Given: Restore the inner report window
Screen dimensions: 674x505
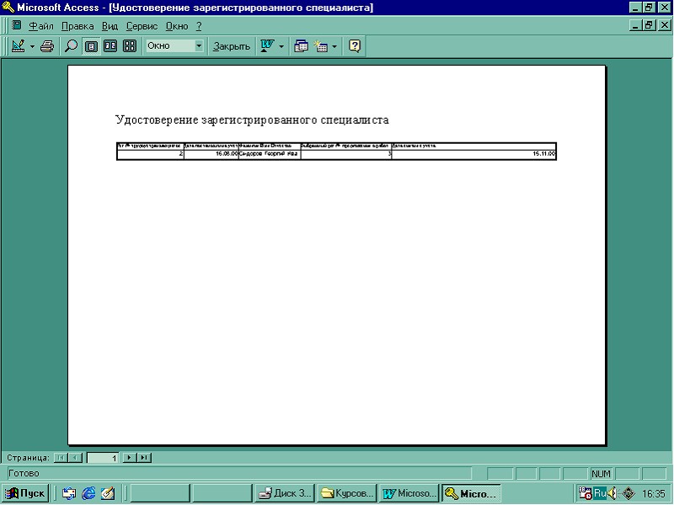Looking at the screenshot, I should coord(649,25).
